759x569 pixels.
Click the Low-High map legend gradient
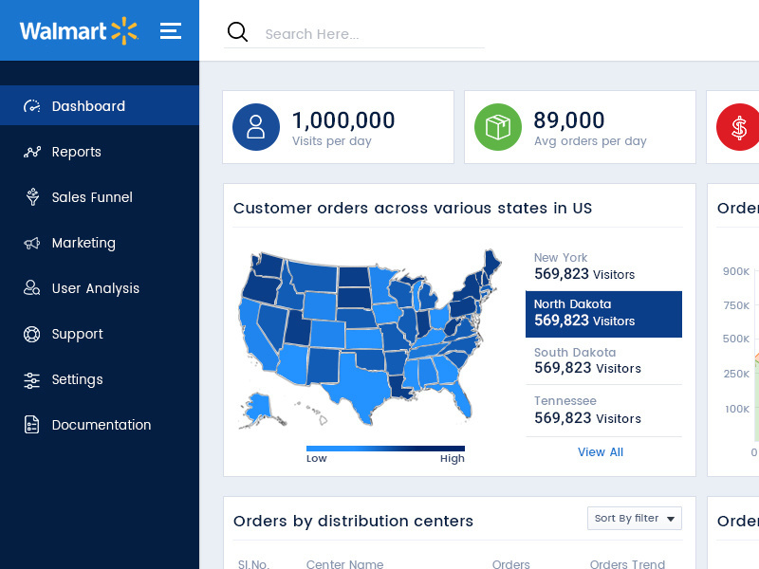tap(385, 448)
